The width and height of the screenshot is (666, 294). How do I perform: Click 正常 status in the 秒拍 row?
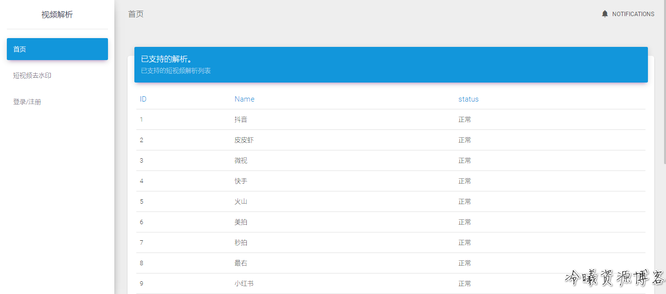465,243
